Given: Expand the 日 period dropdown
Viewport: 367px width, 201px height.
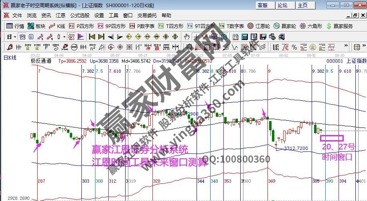Looking at the screenshot, I should click(x=15, y=37).
